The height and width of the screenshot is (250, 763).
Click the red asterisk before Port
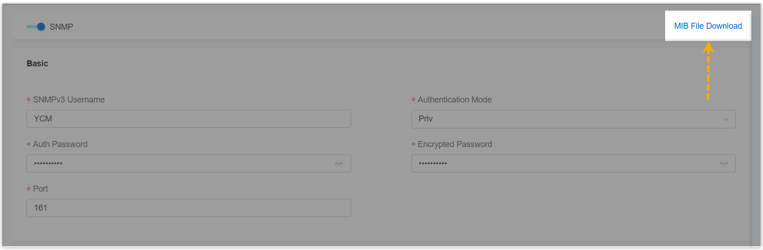(x=29, y=189)
